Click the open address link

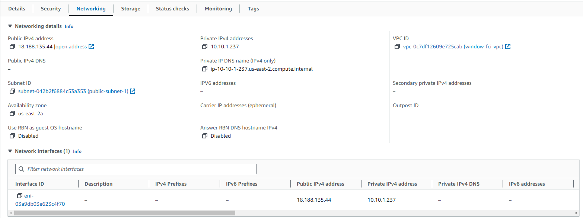[71, 47]
